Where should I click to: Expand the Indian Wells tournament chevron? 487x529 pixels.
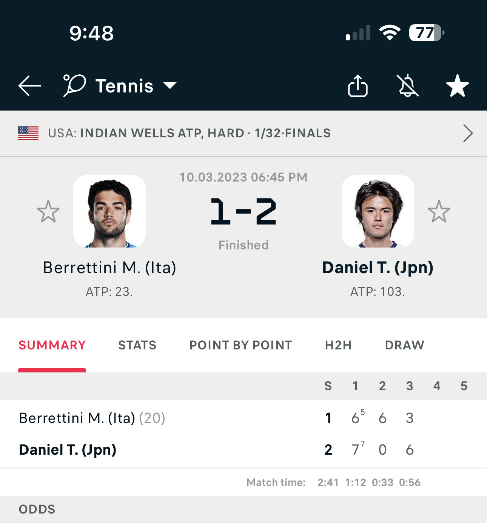[467, 133]
